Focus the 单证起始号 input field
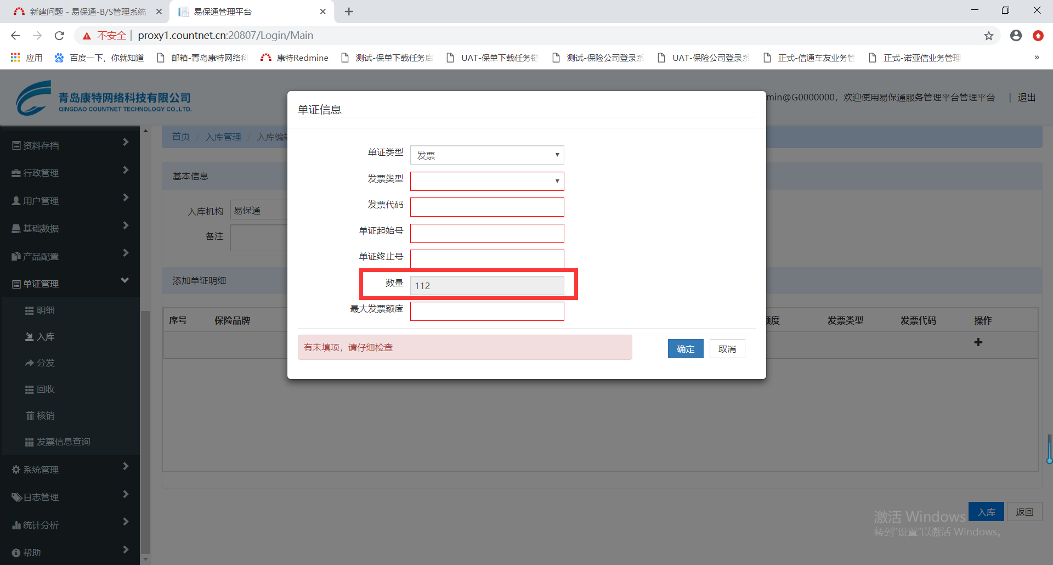This screenshot has height=565, width=1053. point(487,233)
